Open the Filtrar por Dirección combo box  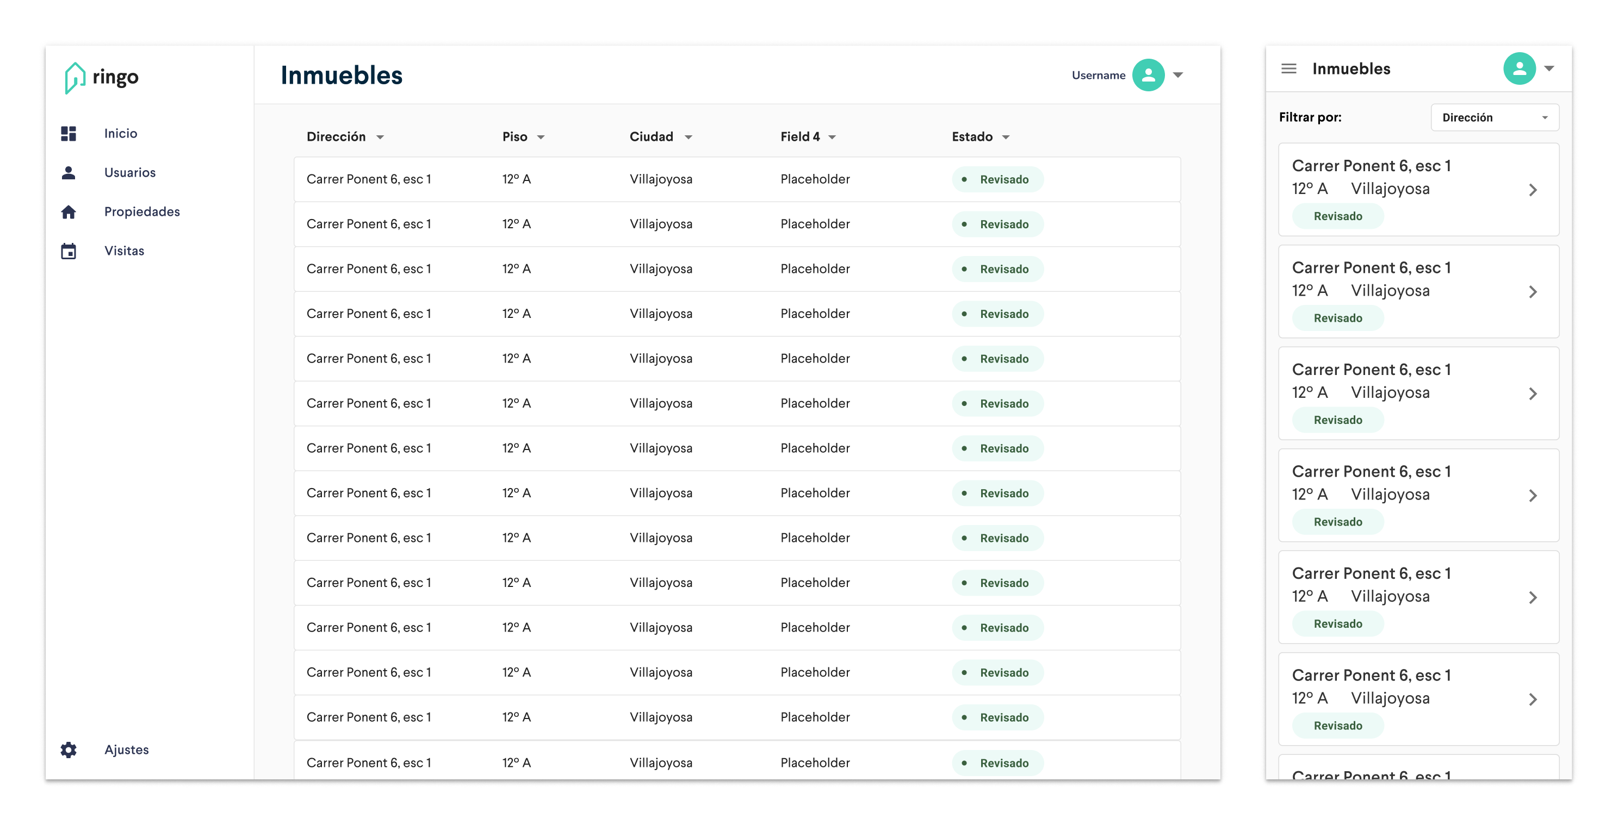(x=1494, y=117)
